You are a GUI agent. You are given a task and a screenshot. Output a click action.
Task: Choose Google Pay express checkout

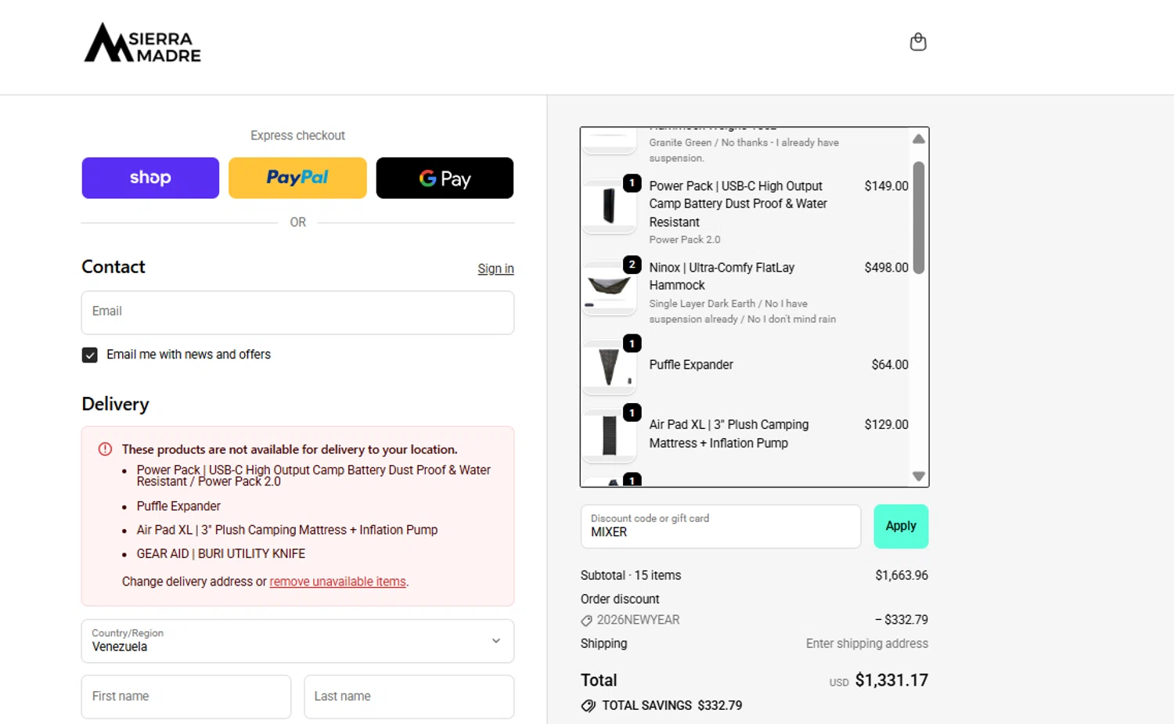tap(445, 178)
